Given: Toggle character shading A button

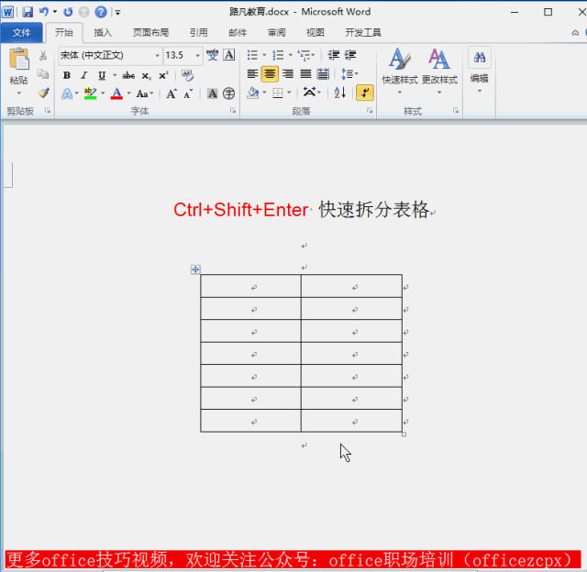Looking at the screenshot, I should pyautogui.click(x=212, y=93).
